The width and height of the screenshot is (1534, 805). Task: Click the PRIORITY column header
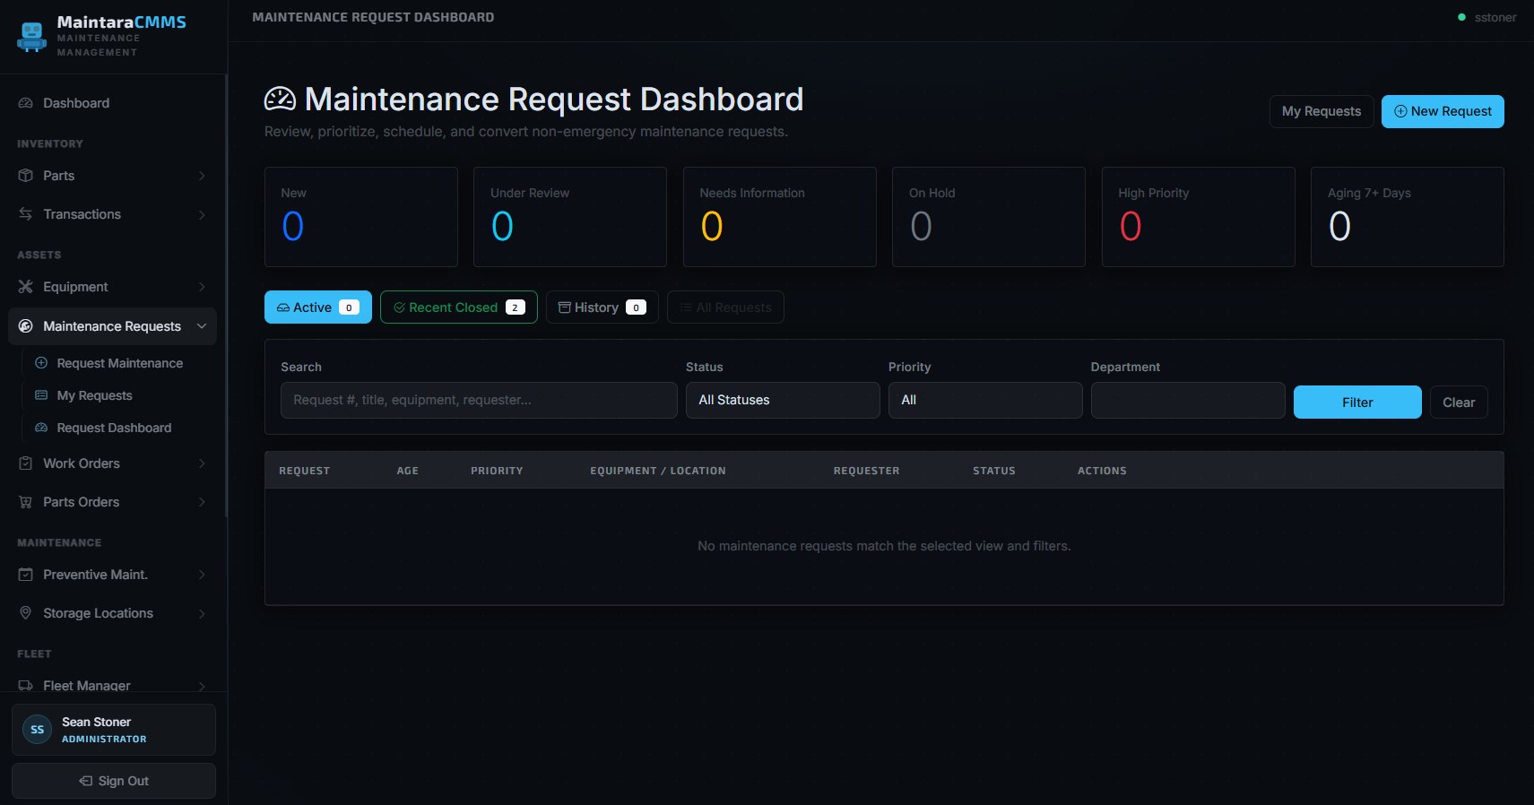[497, 471]
